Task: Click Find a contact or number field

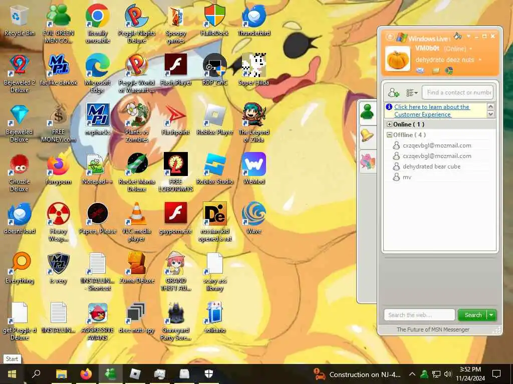Action: pos(458,92)
